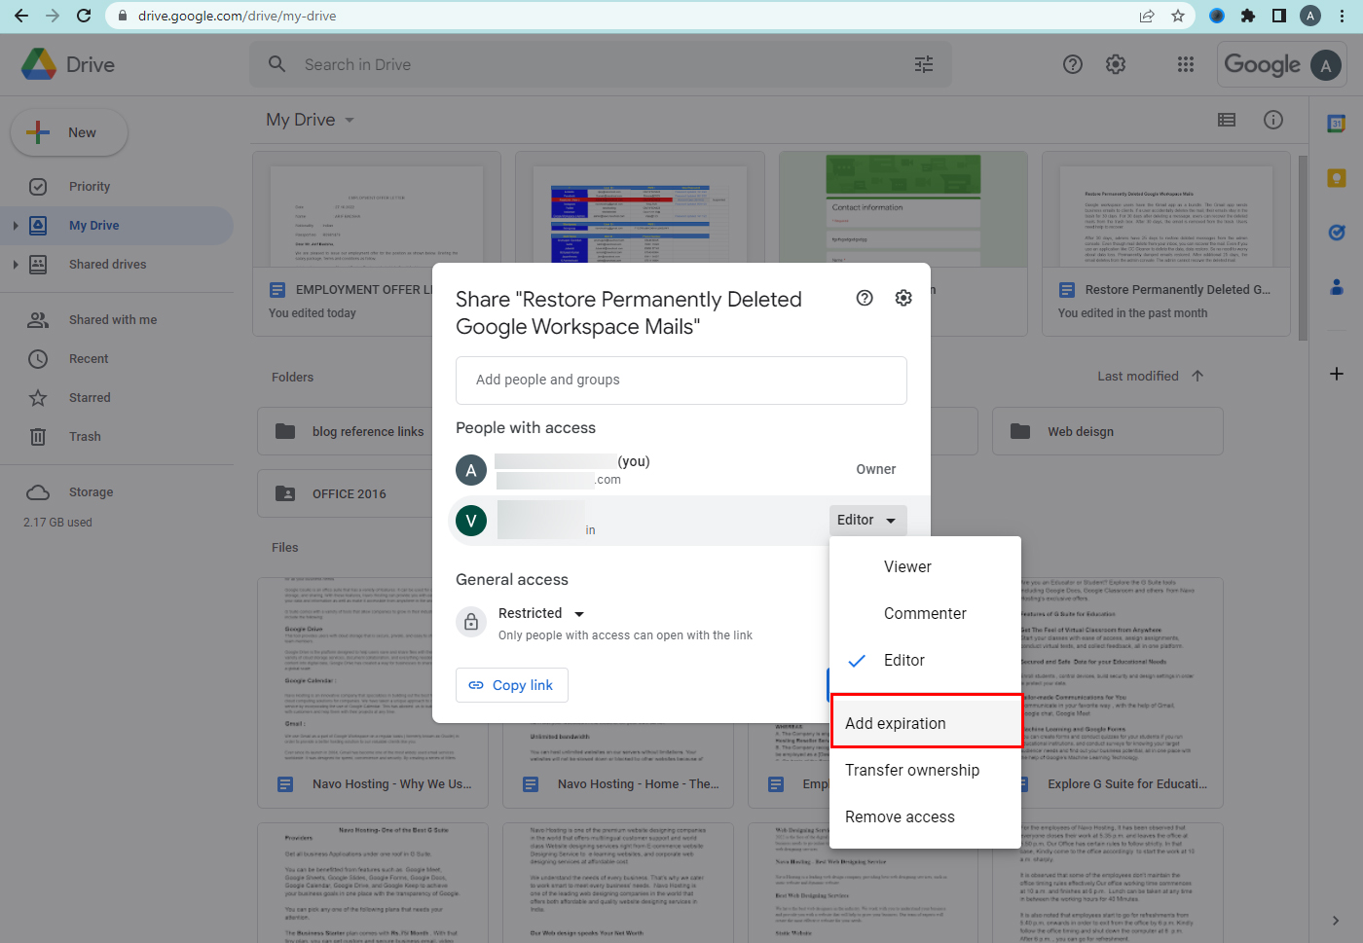Click the New button

69,132
